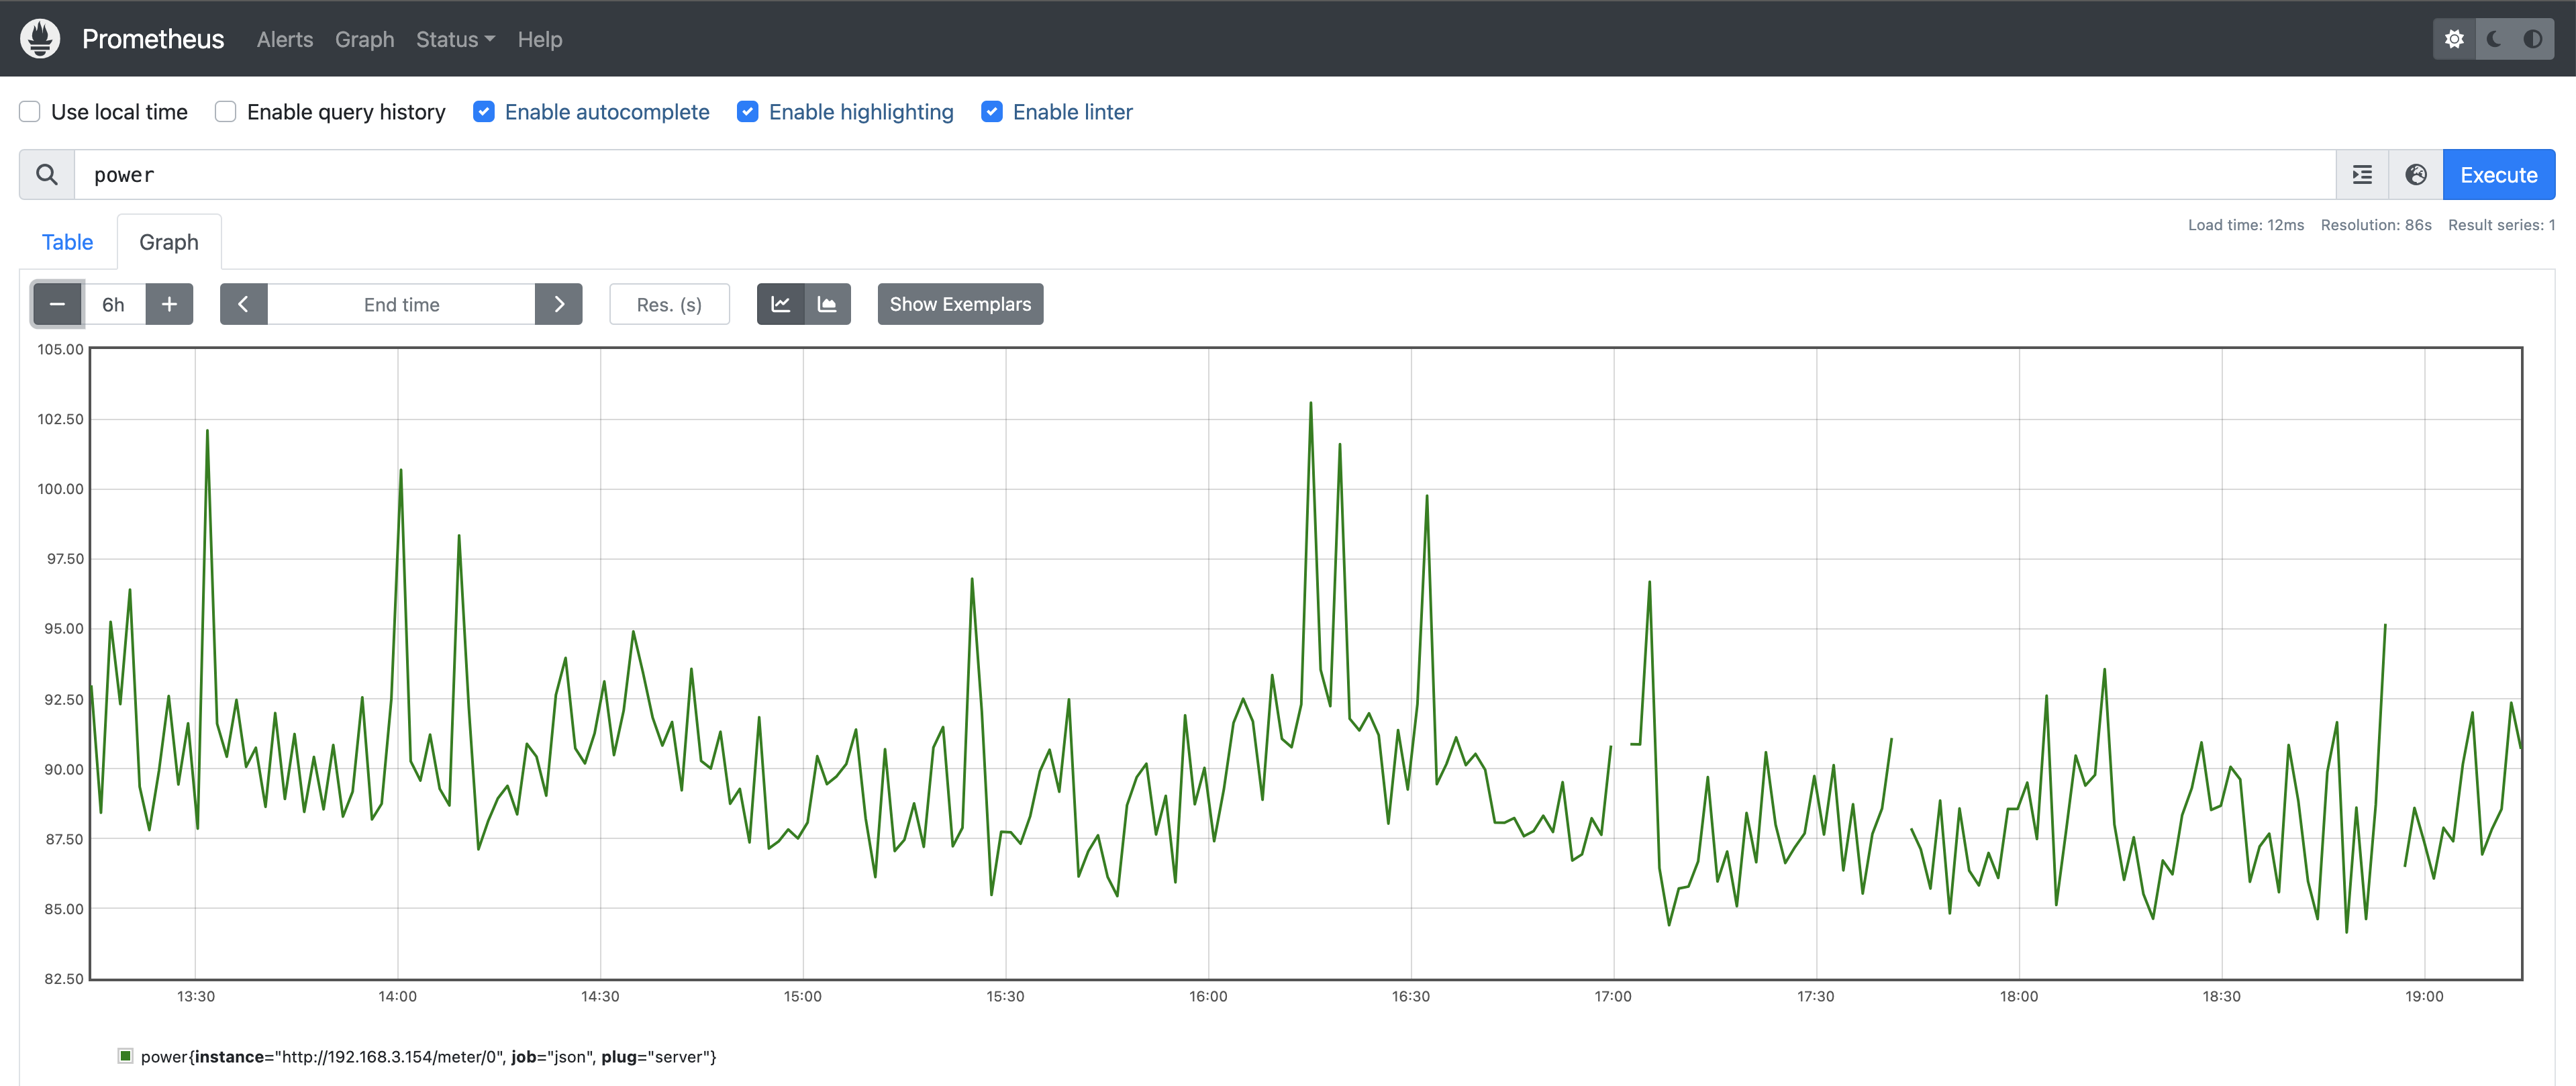This screenshot has height=1086, width=2576.
Task: Click the 19:00 x-axis label
Action: pos(2424,996)
